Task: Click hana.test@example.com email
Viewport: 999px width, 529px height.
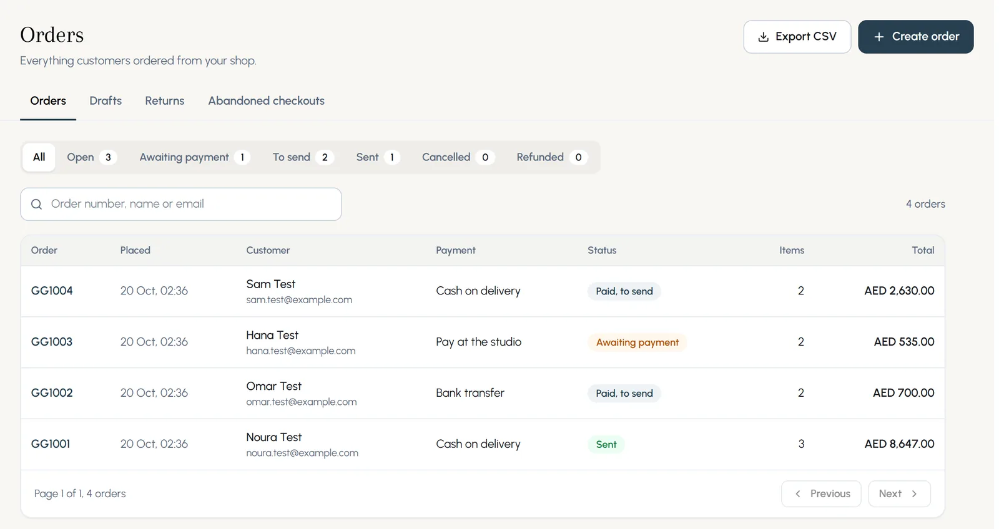Action: pyautogui.click(x=300, y=351)
